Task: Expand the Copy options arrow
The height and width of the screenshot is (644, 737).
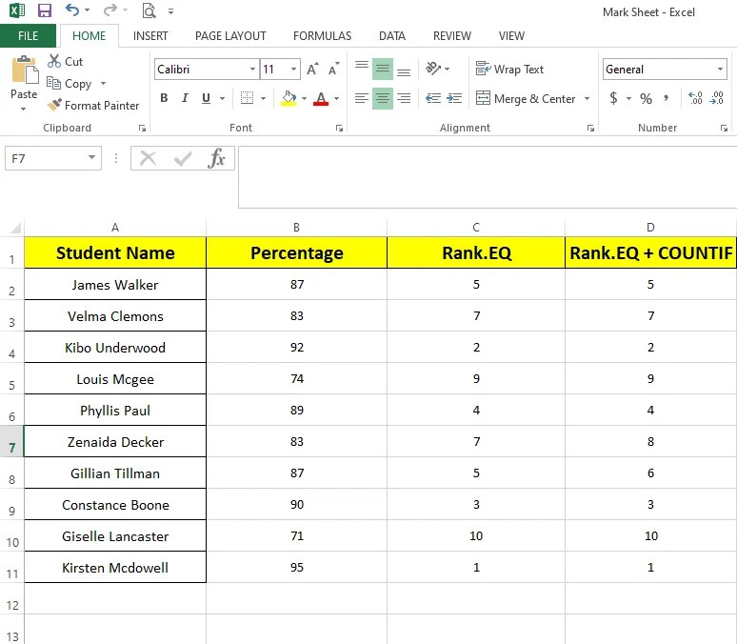Action: point(103,84)
